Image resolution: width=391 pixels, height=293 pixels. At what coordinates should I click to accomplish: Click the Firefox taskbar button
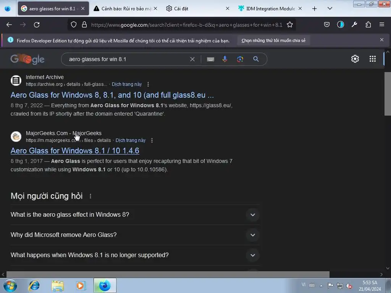point(105,285)
